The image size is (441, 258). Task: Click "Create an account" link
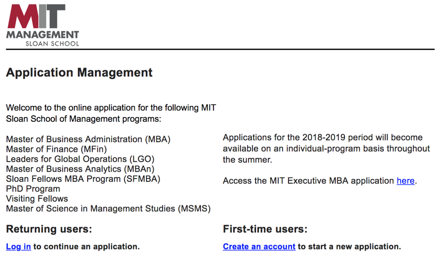[259, 247]
